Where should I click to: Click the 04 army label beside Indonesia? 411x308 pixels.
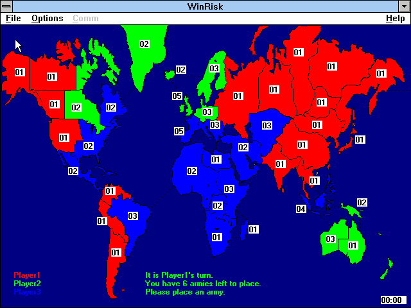301,209
